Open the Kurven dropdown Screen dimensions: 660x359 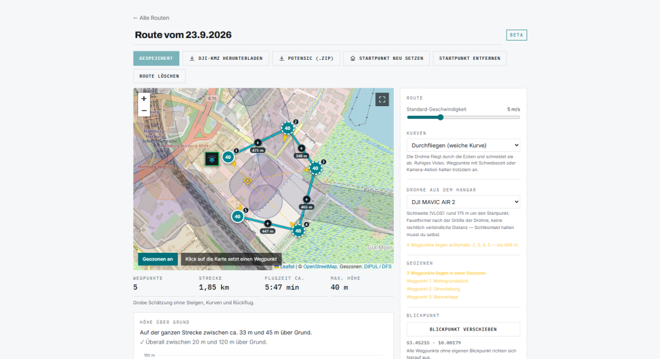tap(463, 145)
